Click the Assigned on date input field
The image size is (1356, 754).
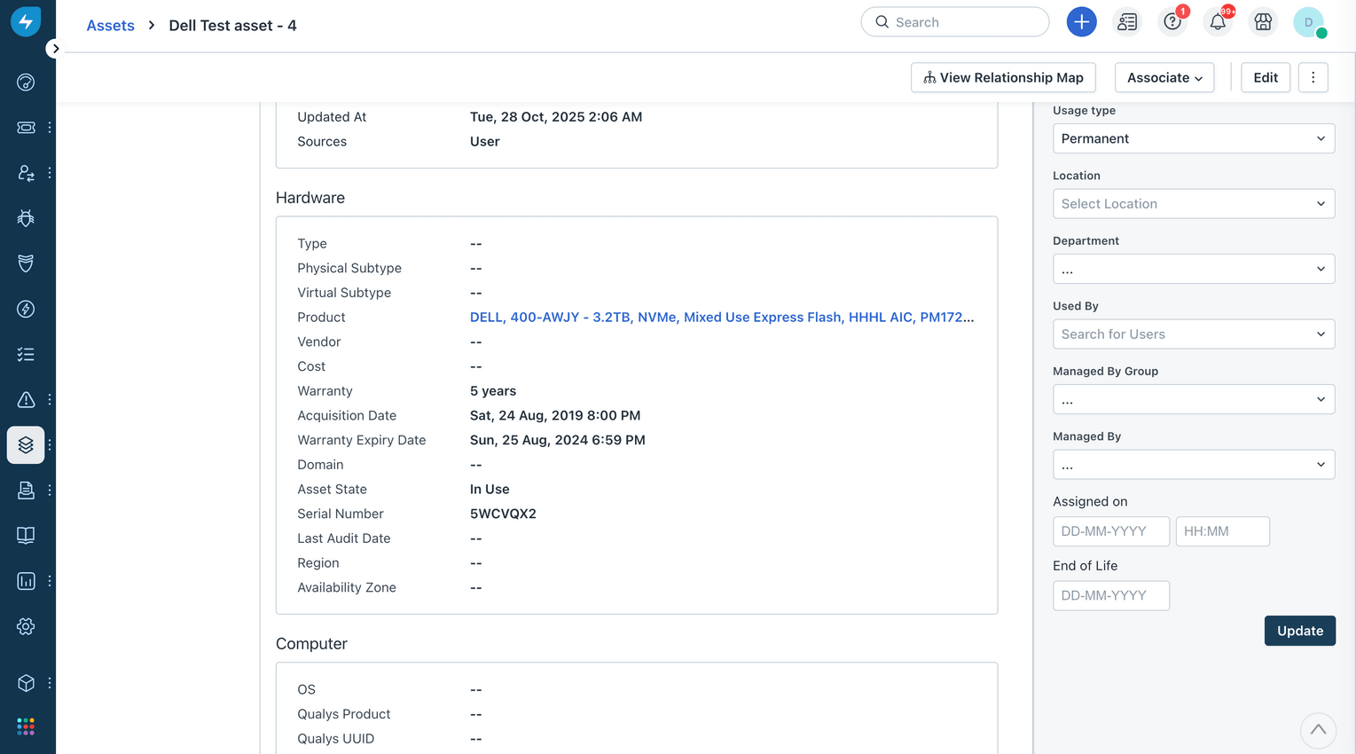pyautogui.click(x=1110, y=530)
